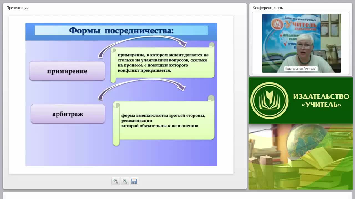Click the 'Конференц-связь' panel header
Screen dimensions: 355x199
click(x=268, y=8)
